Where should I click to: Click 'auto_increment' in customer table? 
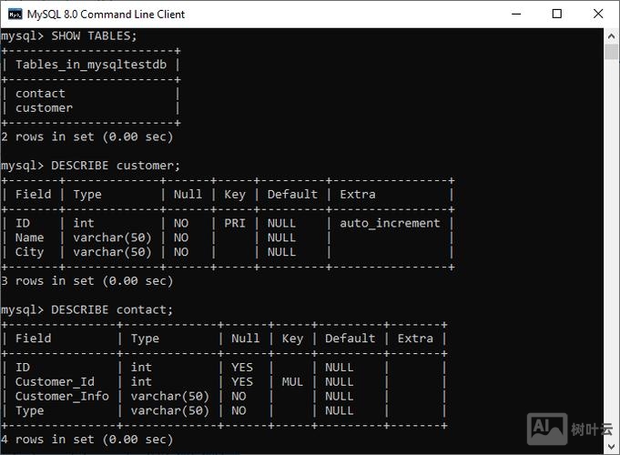coord(390,223)
